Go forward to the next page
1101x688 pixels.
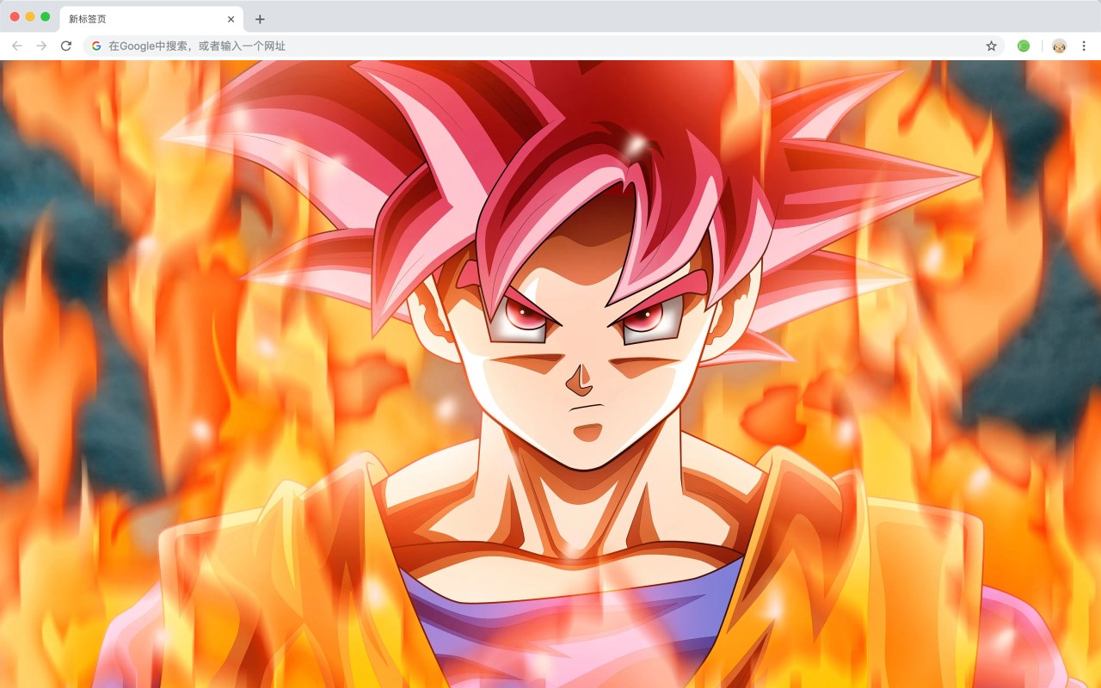41,46
